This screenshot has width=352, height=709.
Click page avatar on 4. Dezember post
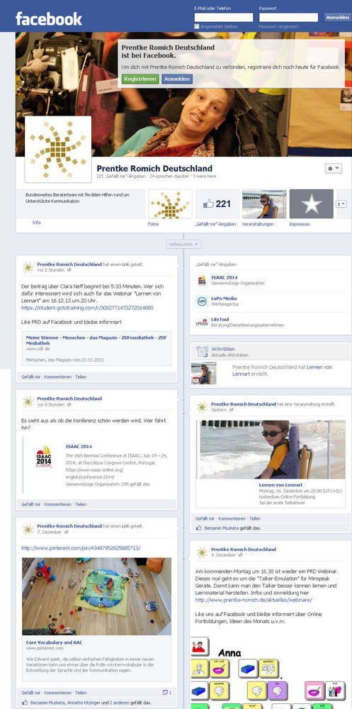point(202,552)
